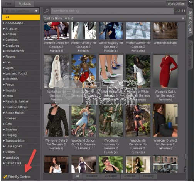
Task: Switch to the Products tab
Action: click(x=25, y=4)
